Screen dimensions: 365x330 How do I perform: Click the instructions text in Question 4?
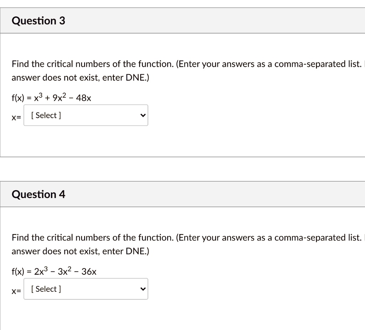pyautogui.click(x=143, y=237)
